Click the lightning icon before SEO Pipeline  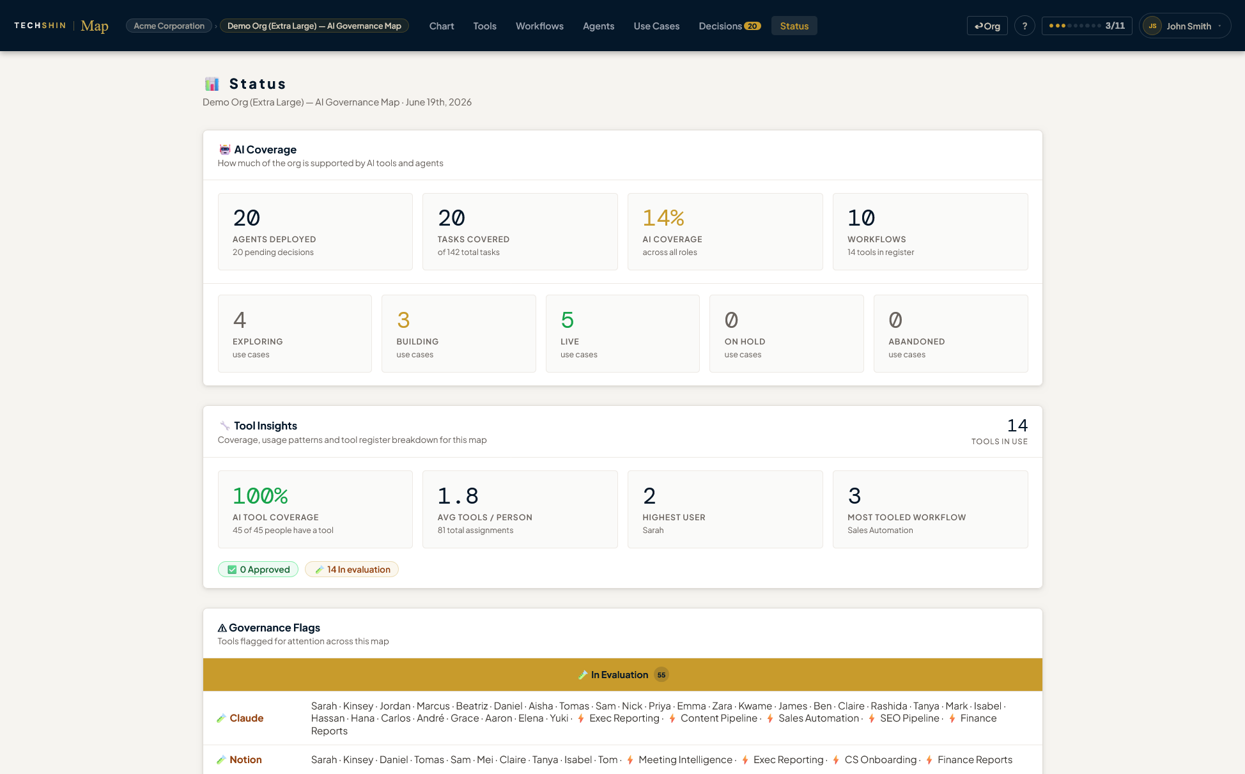click(872, 718)
